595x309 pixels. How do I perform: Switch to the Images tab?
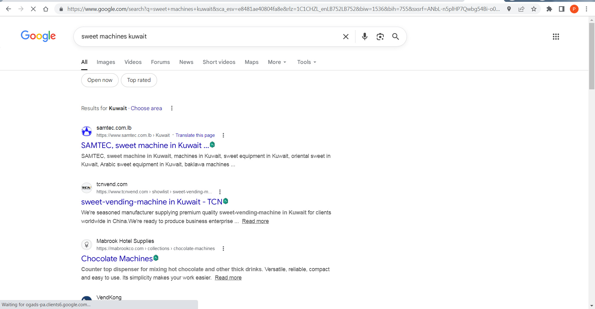(x=106, y=62)
